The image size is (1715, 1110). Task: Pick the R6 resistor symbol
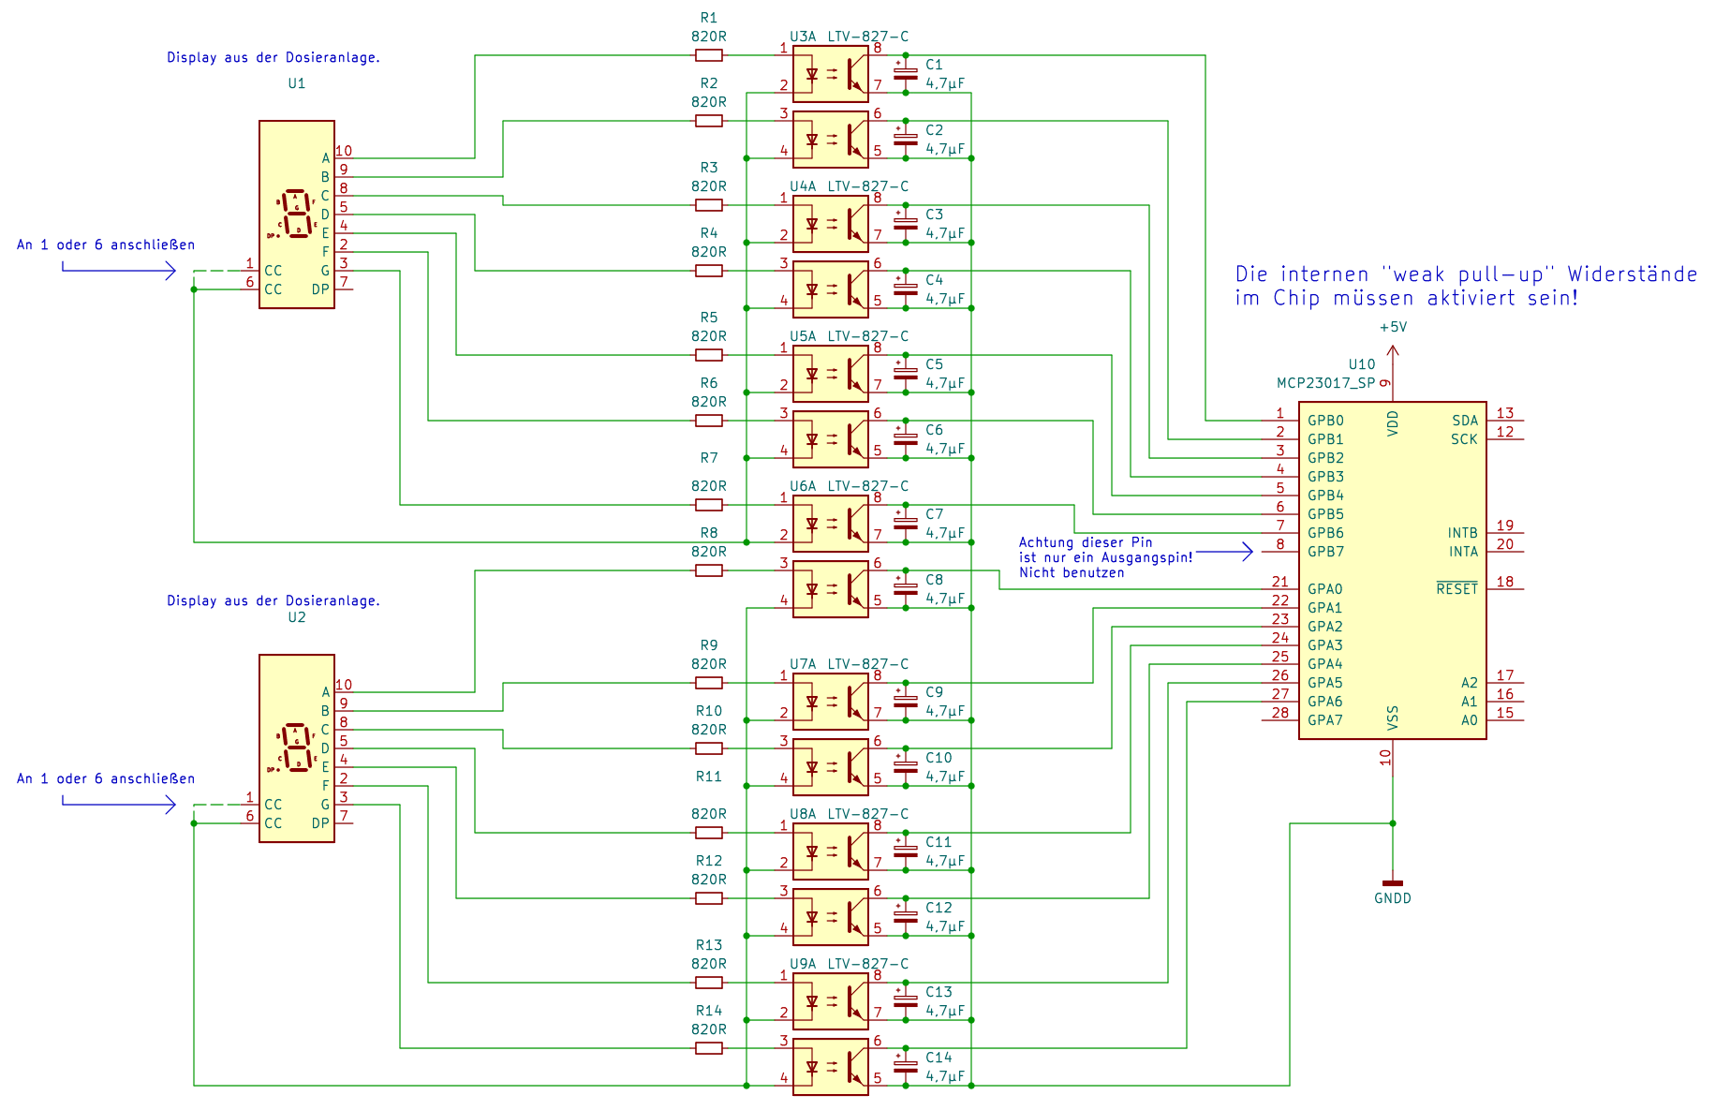[709, 421]
